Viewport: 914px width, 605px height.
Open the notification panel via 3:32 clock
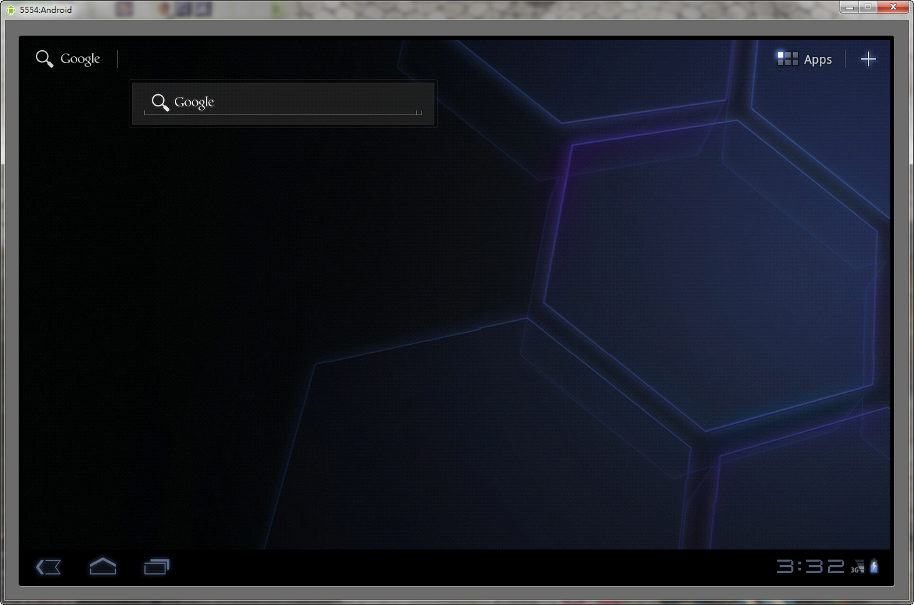pos(810,566)
